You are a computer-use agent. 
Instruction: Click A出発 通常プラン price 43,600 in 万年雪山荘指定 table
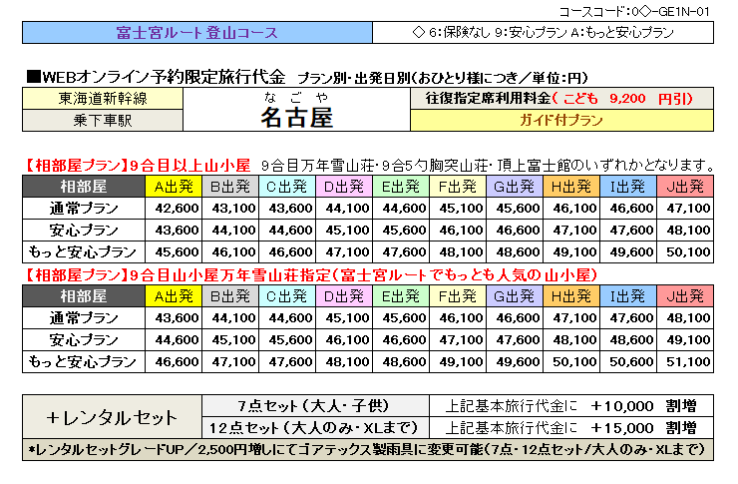tap(177, 317)
